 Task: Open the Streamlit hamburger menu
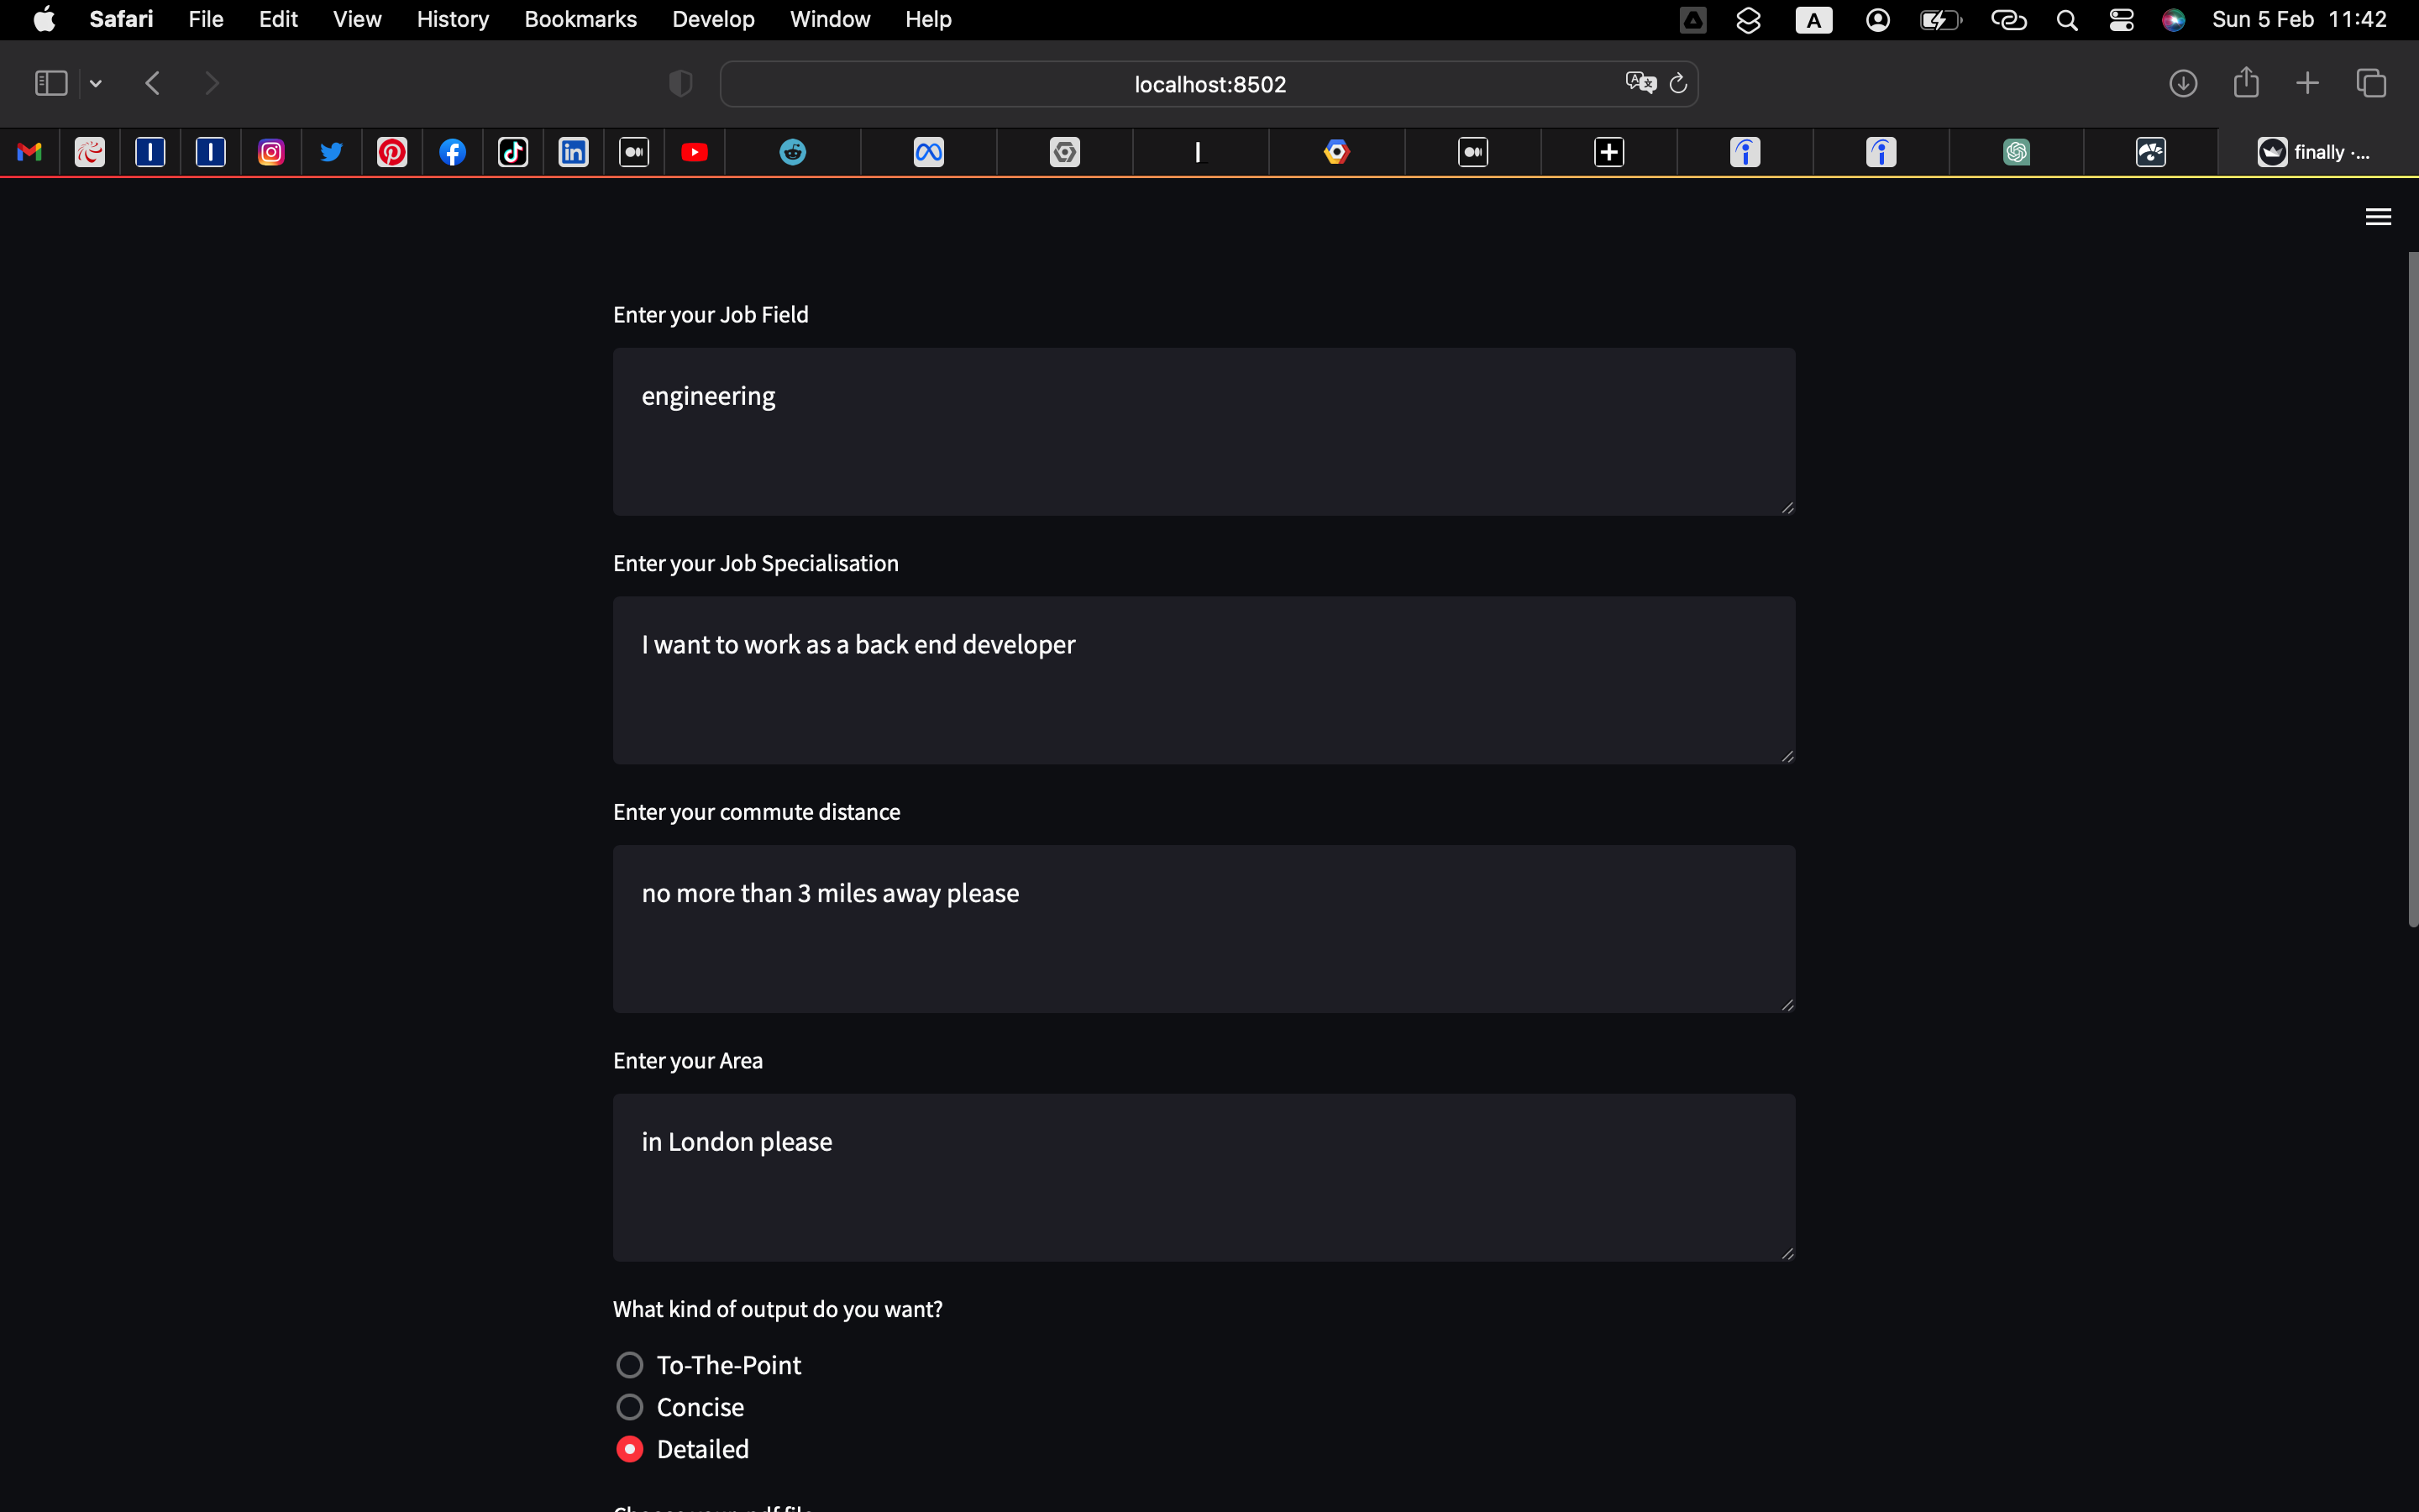tap(2377, 217)
